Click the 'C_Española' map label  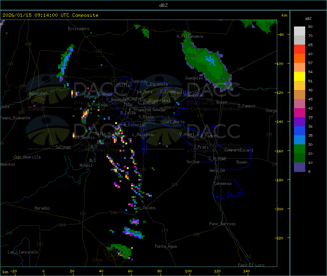(157, 84)
